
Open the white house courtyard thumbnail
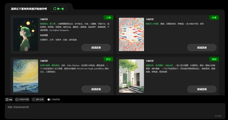click(x=131, y=76)
